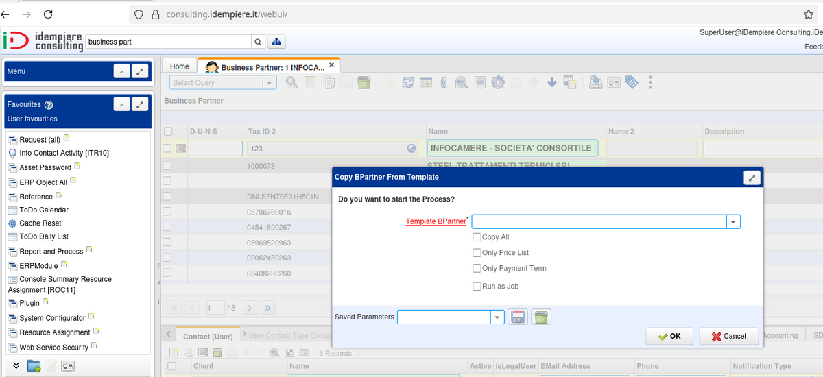Select the Contact (User) detail tab
823x377 pixels.
coord(207,336)
